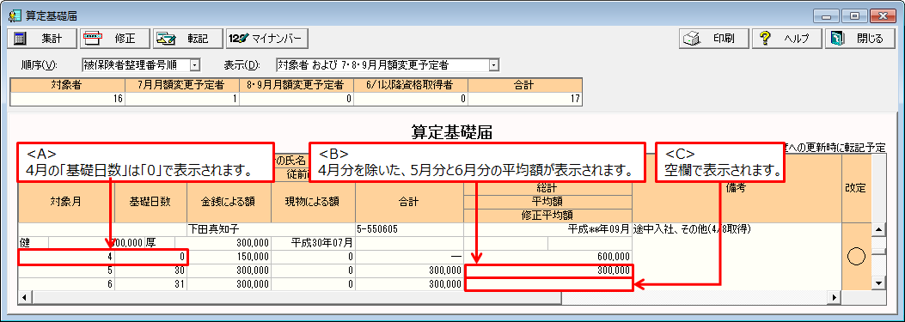Click the 平成30年07月 cell

tap(312, 243)
